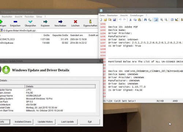Click 'J-PC' computer name value

tap(29, 90)
